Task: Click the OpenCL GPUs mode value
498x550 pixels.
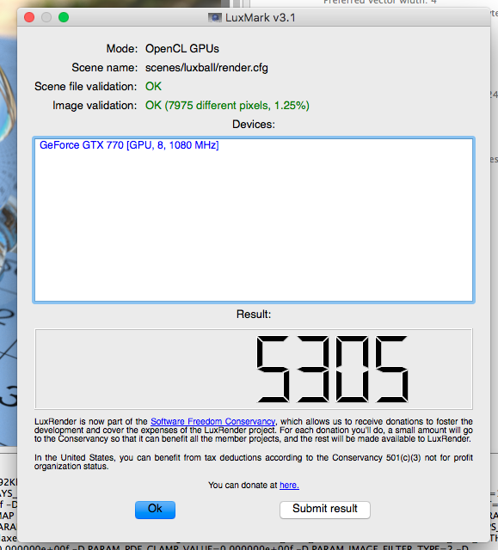Action: click(x=182, y=48)
